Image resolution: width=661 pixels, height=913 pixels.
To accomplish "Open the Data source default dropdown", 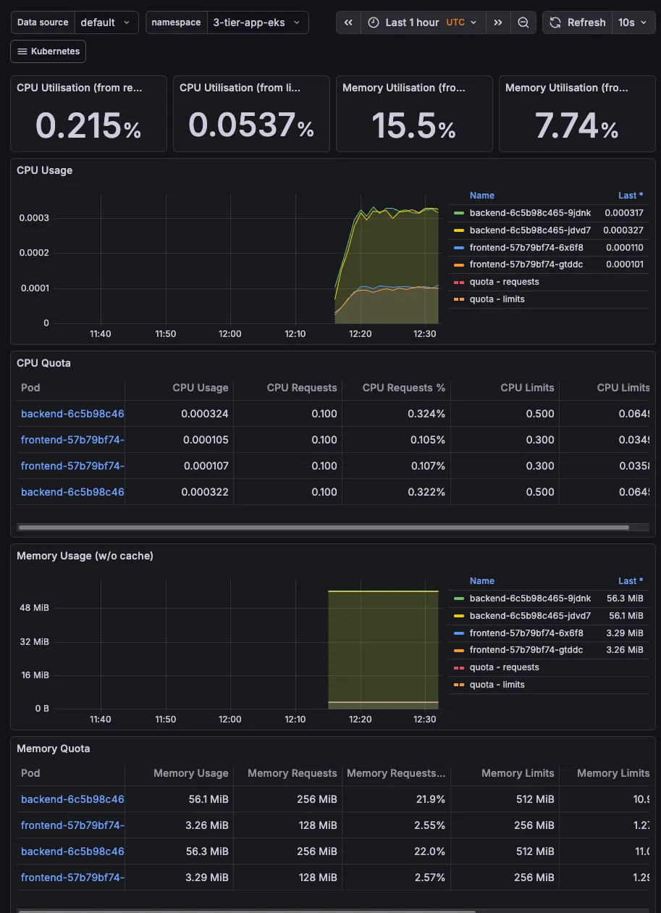I will click(106, 22).
